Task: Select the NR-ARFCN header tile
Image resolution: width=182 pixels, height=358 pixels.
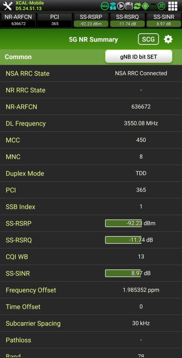Action: (18, 20)
